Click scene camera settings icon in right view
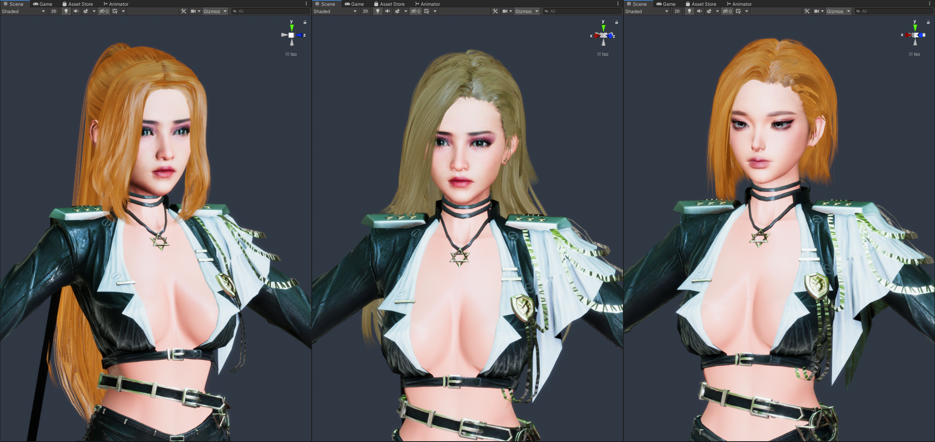The height and width of the screenshot is (442, 935). pyautogui.click(x=816, y=11)
